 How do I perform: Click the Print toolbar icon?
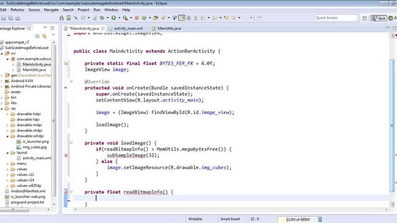point(18,18)
